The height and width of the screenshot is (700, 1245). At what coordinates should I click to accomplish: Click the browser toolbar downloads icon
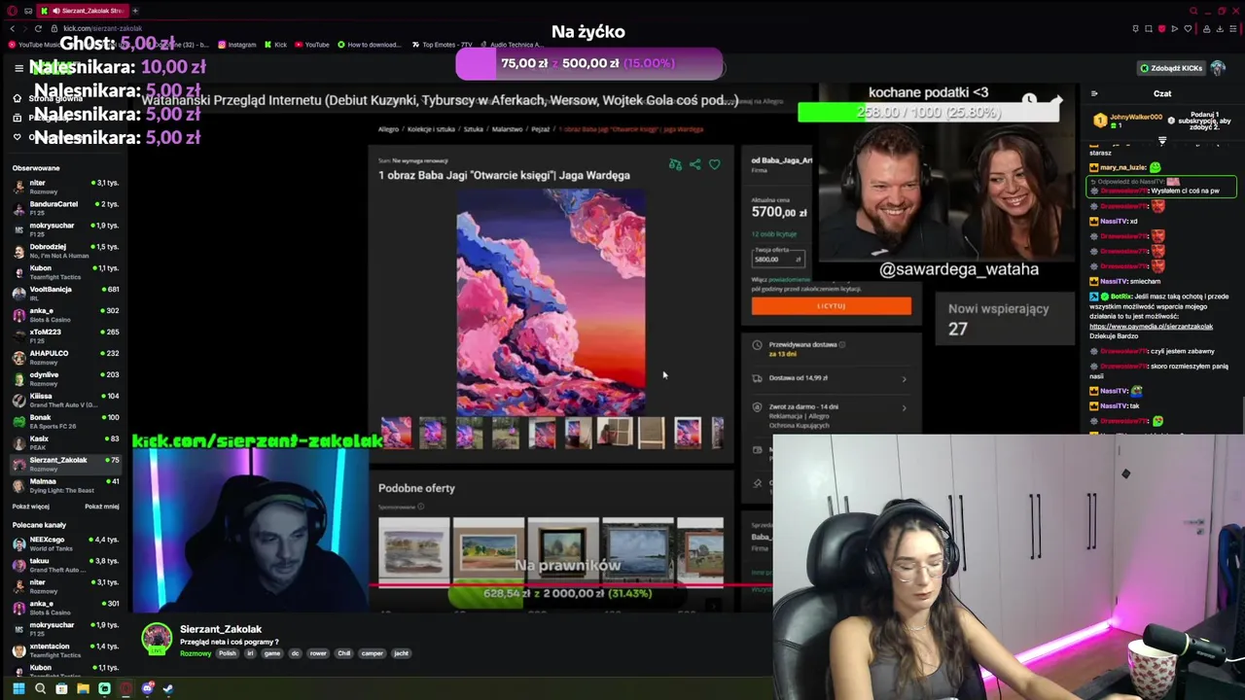(x=1220, y=29)
